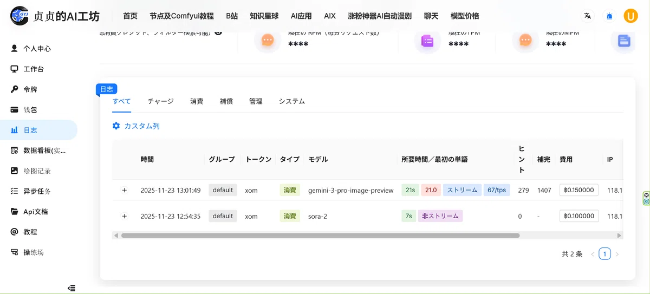
Task: Click the 钱包 card icon
Action: pos(15,110)
